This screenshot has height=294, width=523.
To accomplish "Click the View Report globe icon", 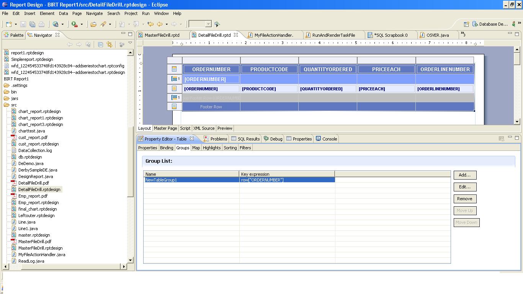I will click(56, 24).
